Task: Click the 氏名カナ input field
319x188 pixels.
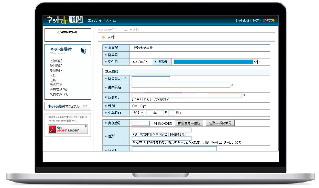Action: pos(187,95)
